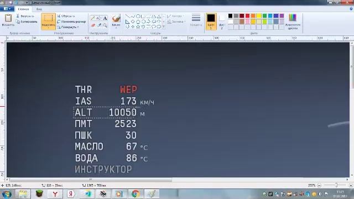Open Изменение цветов edit colors dialog
Image resolution: width=354 pixels, height=199 pixels.
tap(293, 21)
